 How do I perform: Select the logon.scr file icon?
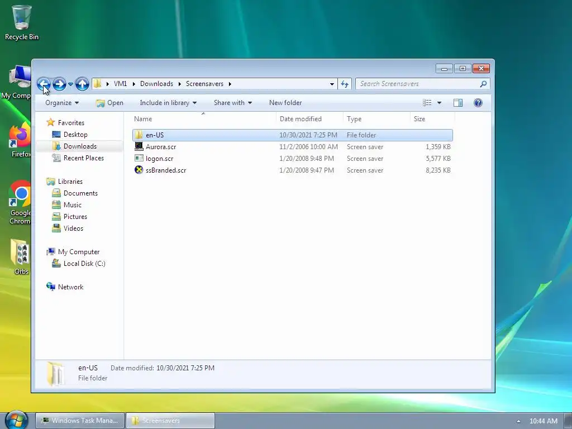click(139, 158)
